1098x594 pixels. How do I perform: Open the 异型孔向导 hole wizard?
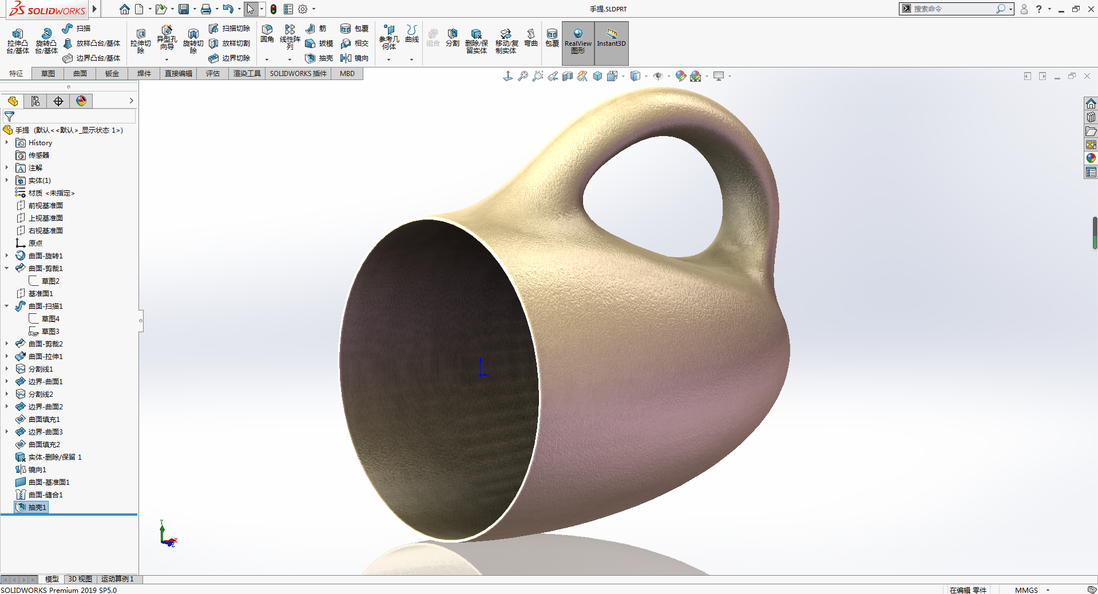tap(167, 38)
